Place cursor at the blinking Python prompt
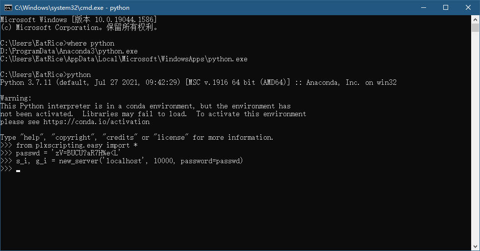The width and height of the screenshot is (480, 251). pyautogui.click(x=18, y=170)
